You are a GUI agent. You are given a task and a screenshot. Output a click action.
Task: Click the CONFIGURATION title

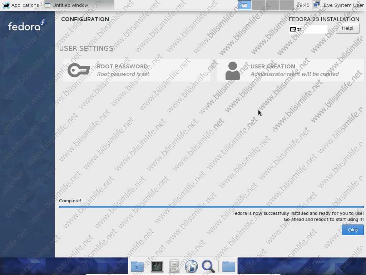(x=85, y=19)
